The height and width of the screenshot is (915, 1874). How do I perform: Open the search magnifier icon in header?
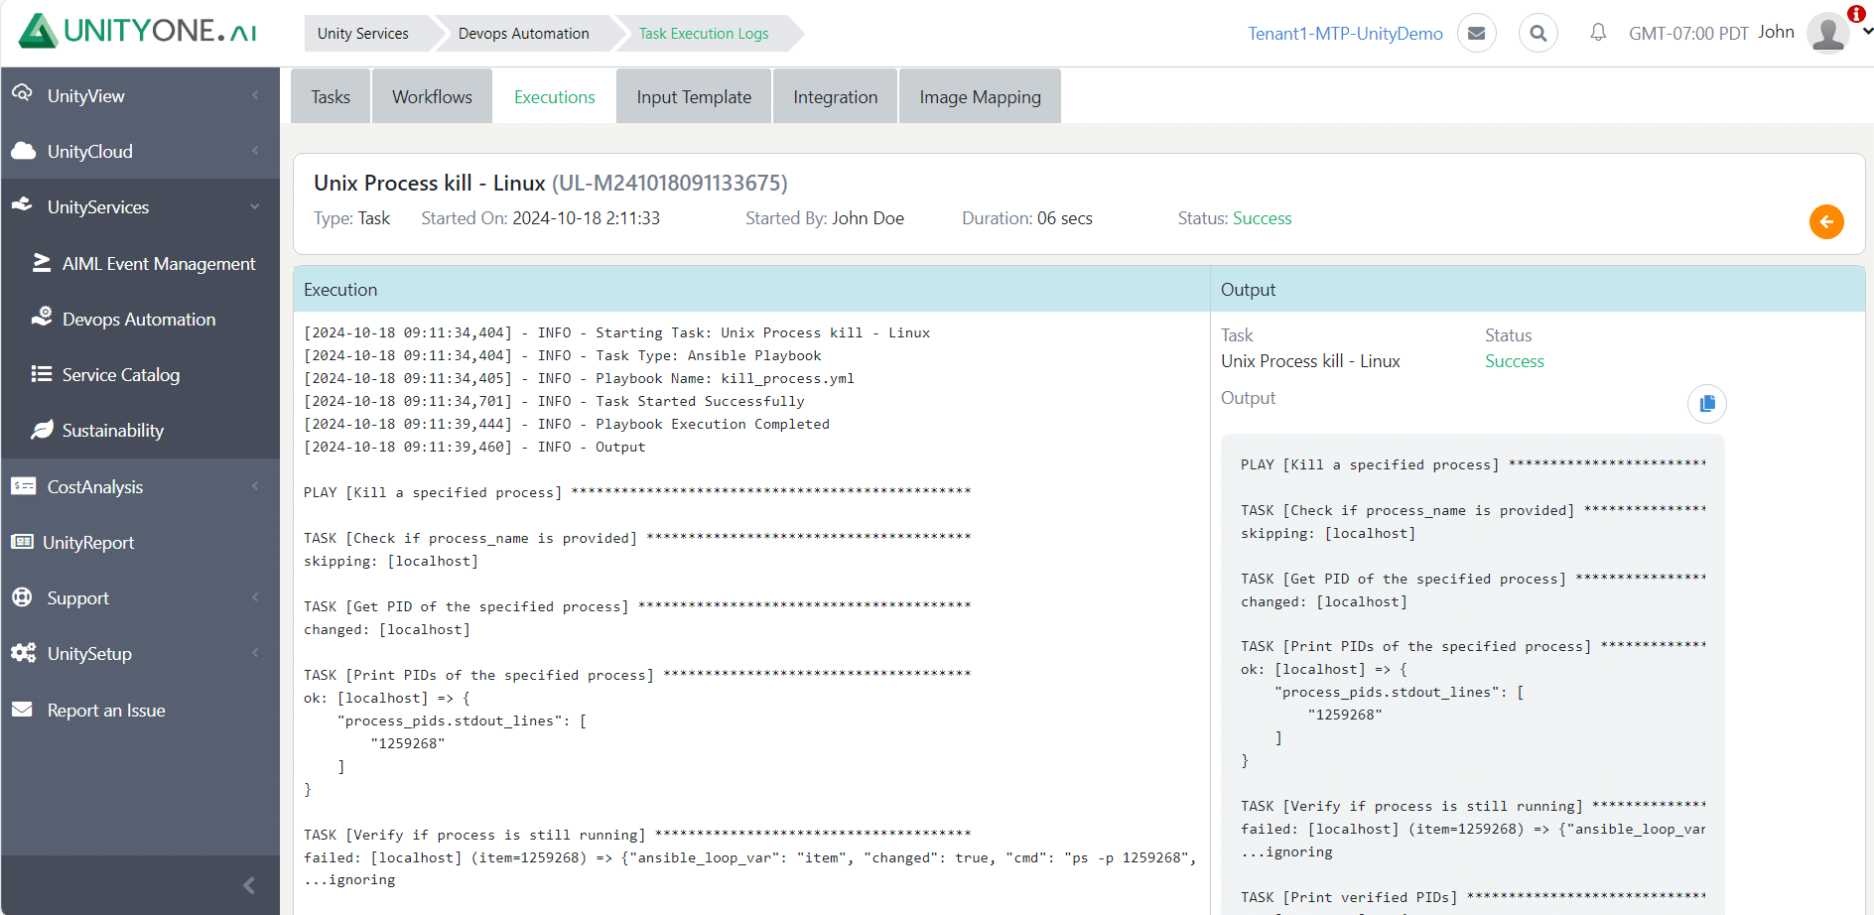pyautogui.click(x=1539, y=33)
